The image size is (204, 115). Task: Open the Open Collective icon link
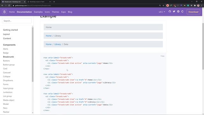coord(182,11)
